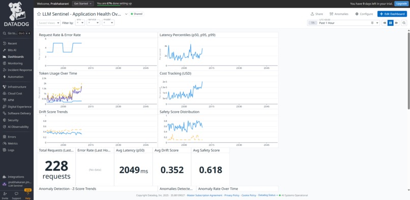
Task: Click the Anomalies button
Action: pyautogui.click(x=339, y=14)
